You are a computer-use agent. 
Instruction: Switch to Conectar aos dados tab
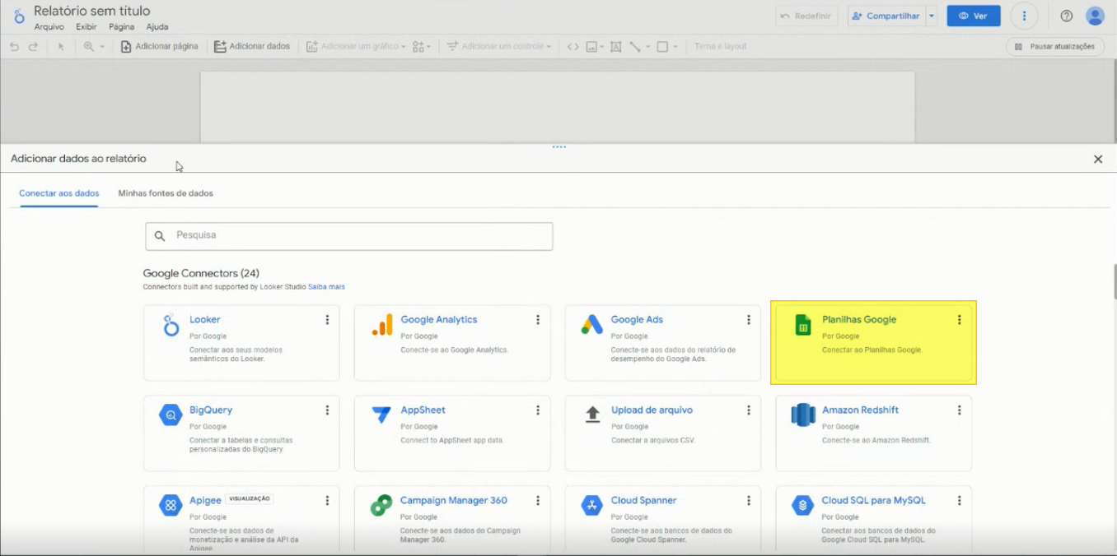(x=59, y=193)
